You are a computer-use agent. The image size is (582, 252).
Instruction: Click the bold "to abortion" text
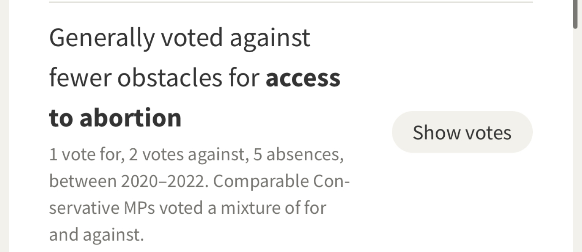pos(115,118)
